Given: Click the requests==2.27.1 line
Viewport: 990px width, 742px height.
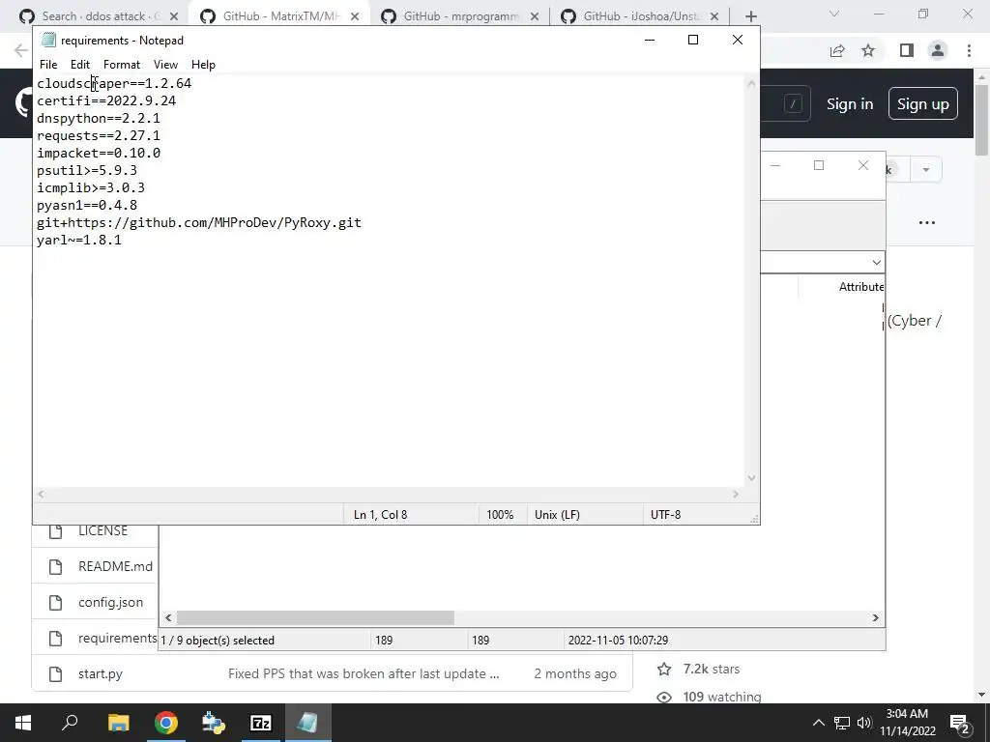Looking at the screenshot, I should [x=99, y=135].
